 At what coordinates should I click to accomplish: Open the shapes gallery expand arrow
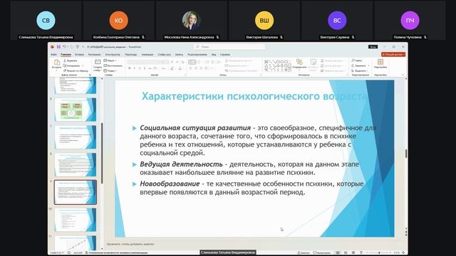[290, 70]
